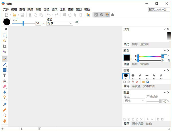
Task: Click the brush size slider handle
Action: (x=23, y=23)
